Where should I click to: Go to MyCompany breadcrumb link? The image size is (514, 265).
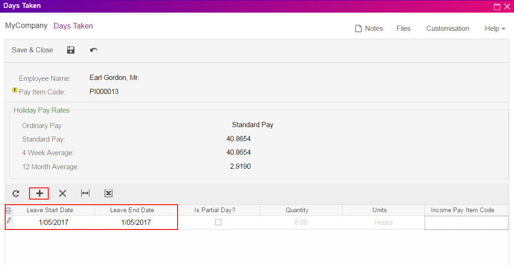[26, 26]
